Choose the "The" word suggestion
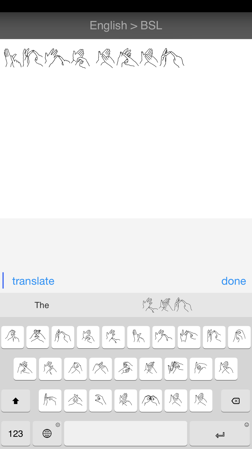Image resolution: width=252 pixels, height=449 pixels. tap(42, 305)
